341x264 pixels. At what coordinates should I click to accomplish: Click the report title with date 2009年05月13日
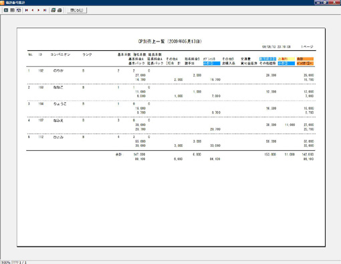click(x=170, y=42)
